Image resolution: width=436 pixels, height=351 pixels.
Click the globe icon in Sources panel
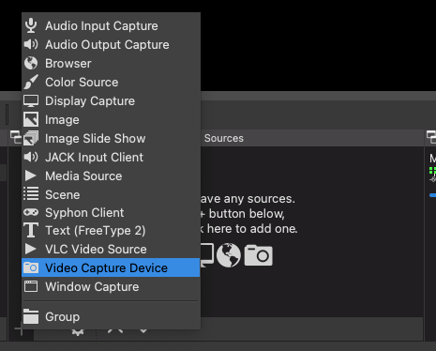tap(229, 255)
